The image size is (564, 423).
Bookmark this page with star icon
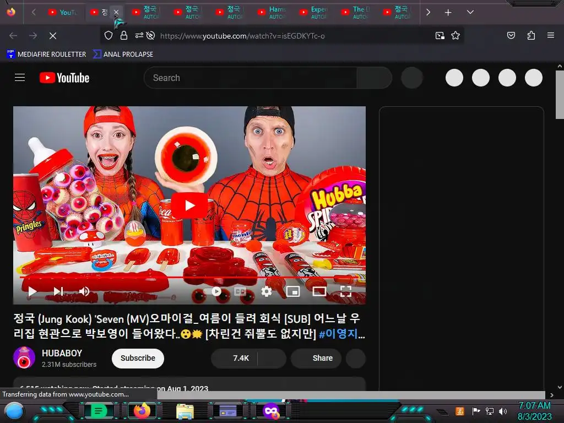pyautogui.click(x=455, y=36)
